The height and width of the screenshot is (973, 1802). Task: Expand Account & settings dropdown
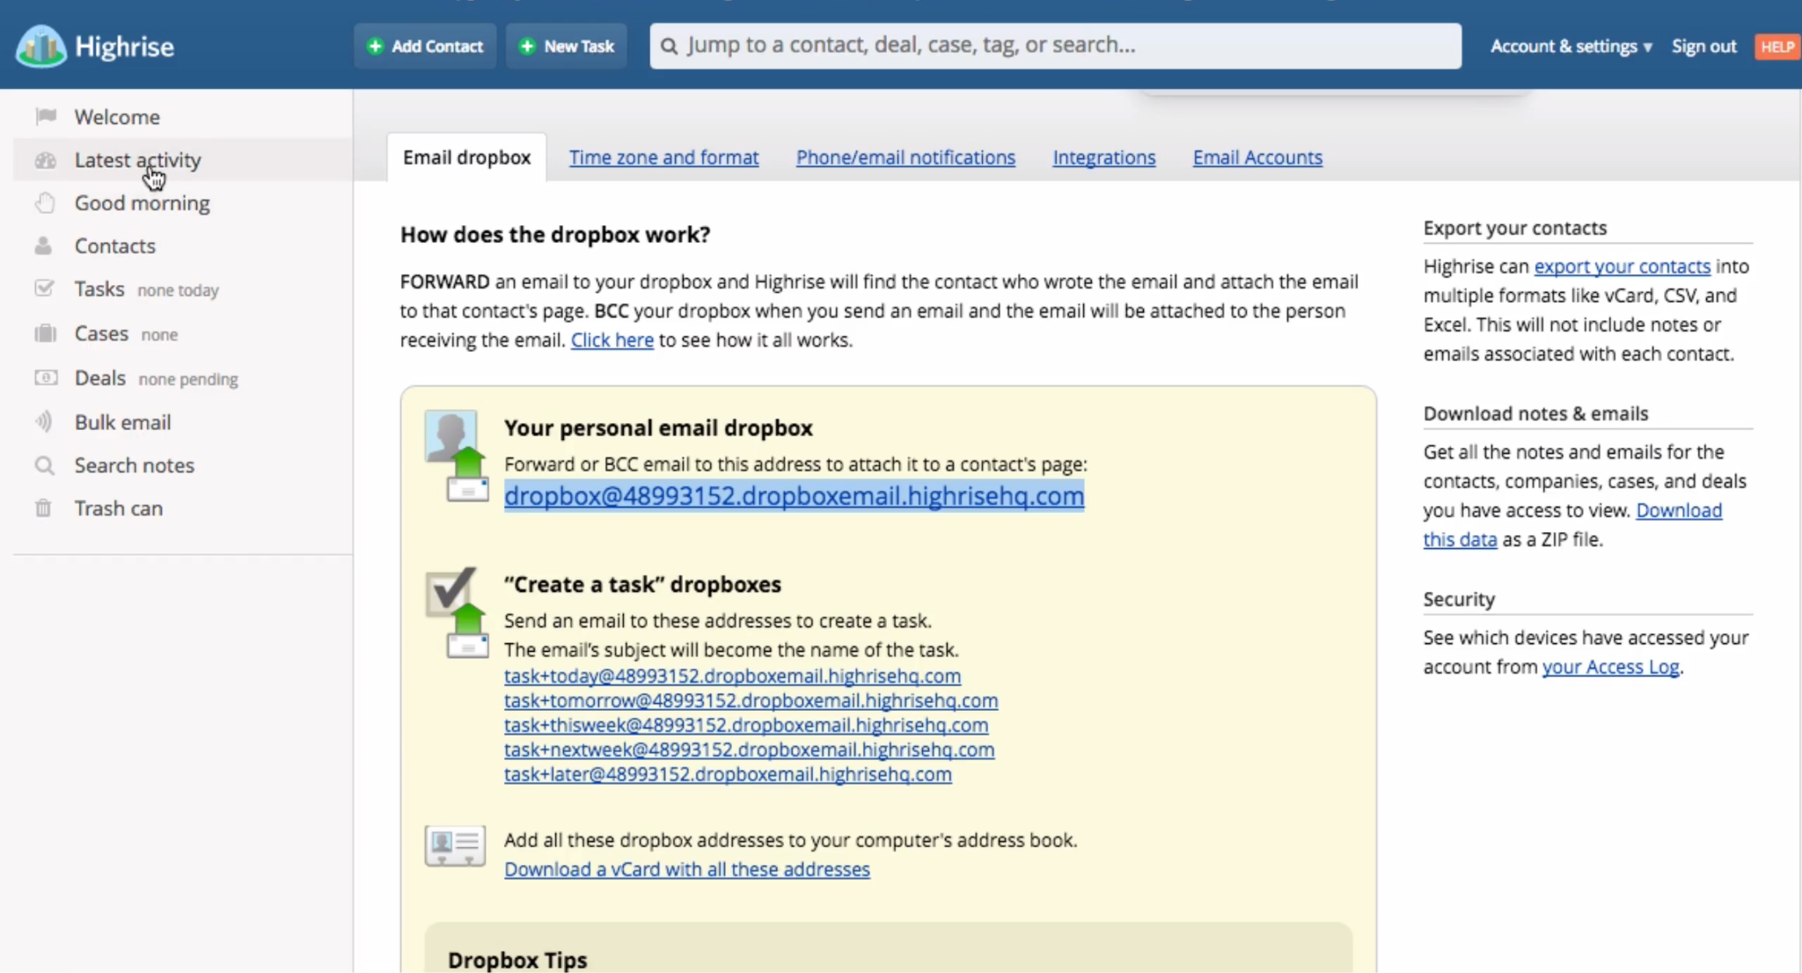pos(1571,47)
